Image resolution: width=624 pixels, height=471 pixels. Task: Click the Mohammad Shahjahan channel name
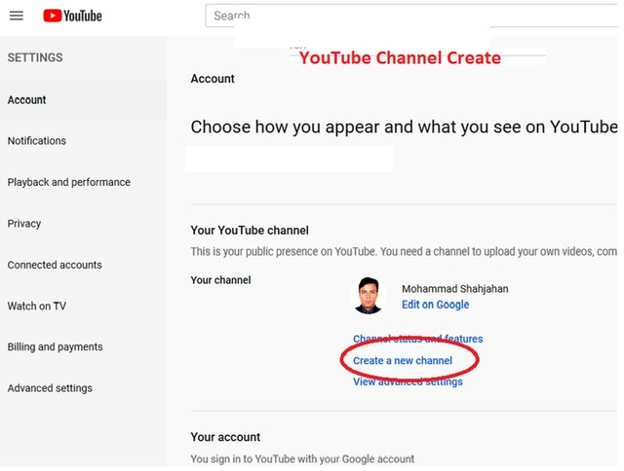[455, 289]
